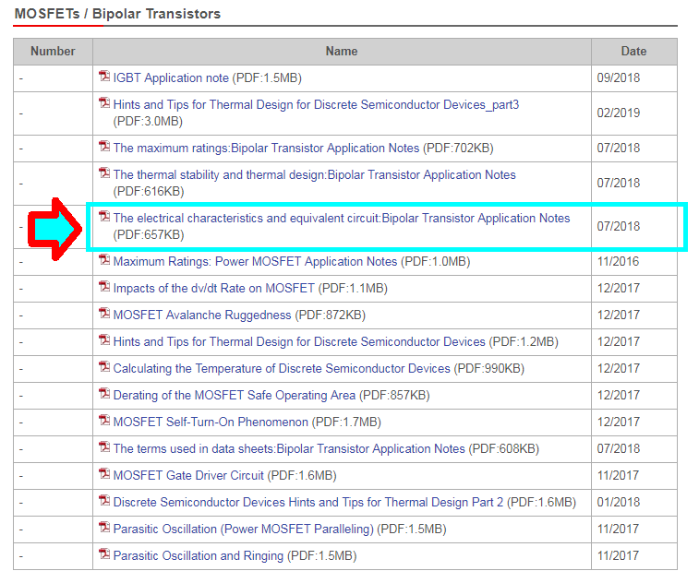This screenshot has width=699, height=583.
Task: Open Hints and Tips Thermal Design part3 link
Action: pyautogui.click(x=316, y=104)
